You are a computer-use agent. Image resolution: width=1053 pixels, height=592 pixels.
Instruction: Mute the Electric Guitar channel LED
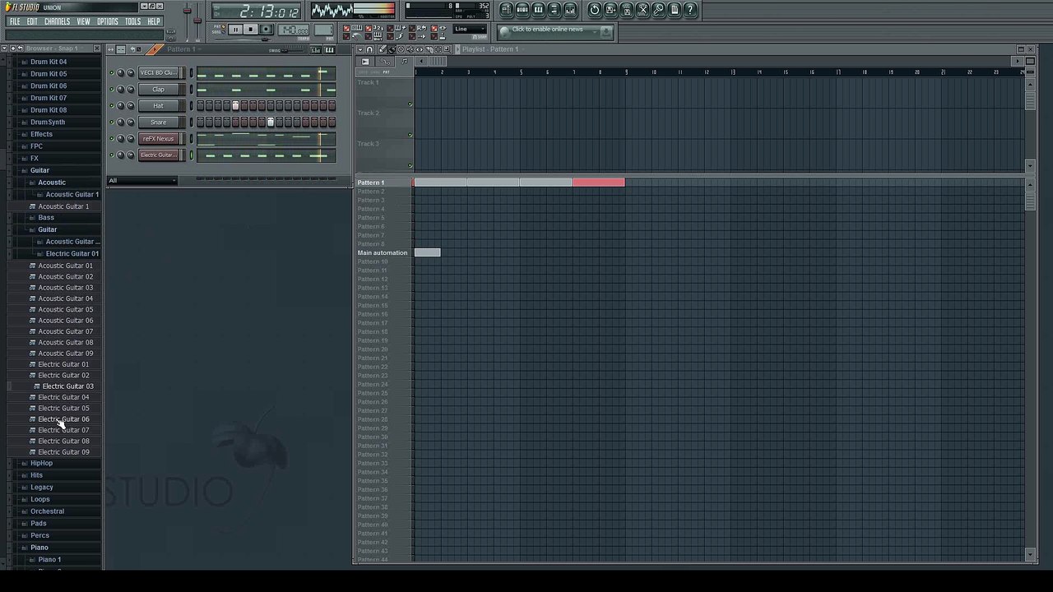pyautogui.click(x=111, y=155)
